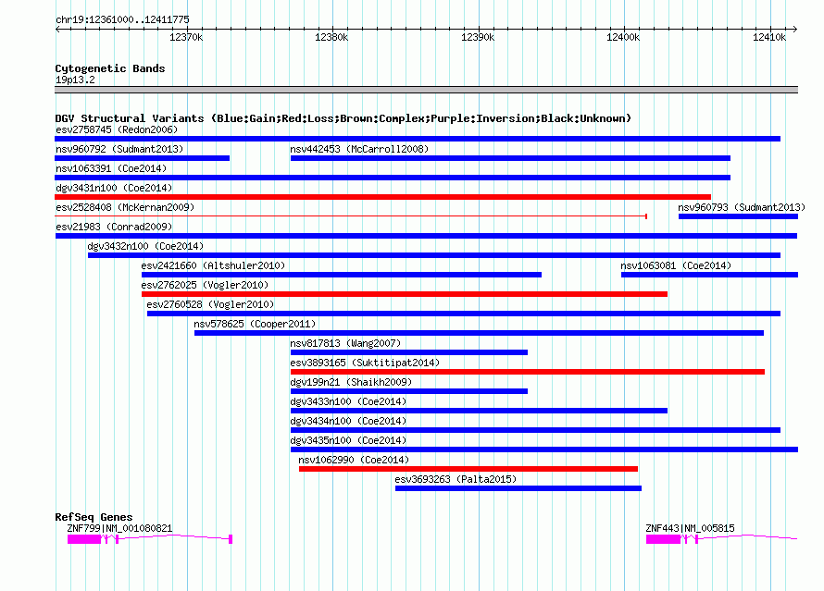
Task: Select the red esv2762025 (Vogler2010) bar
Action: click(x=405, y=294)
